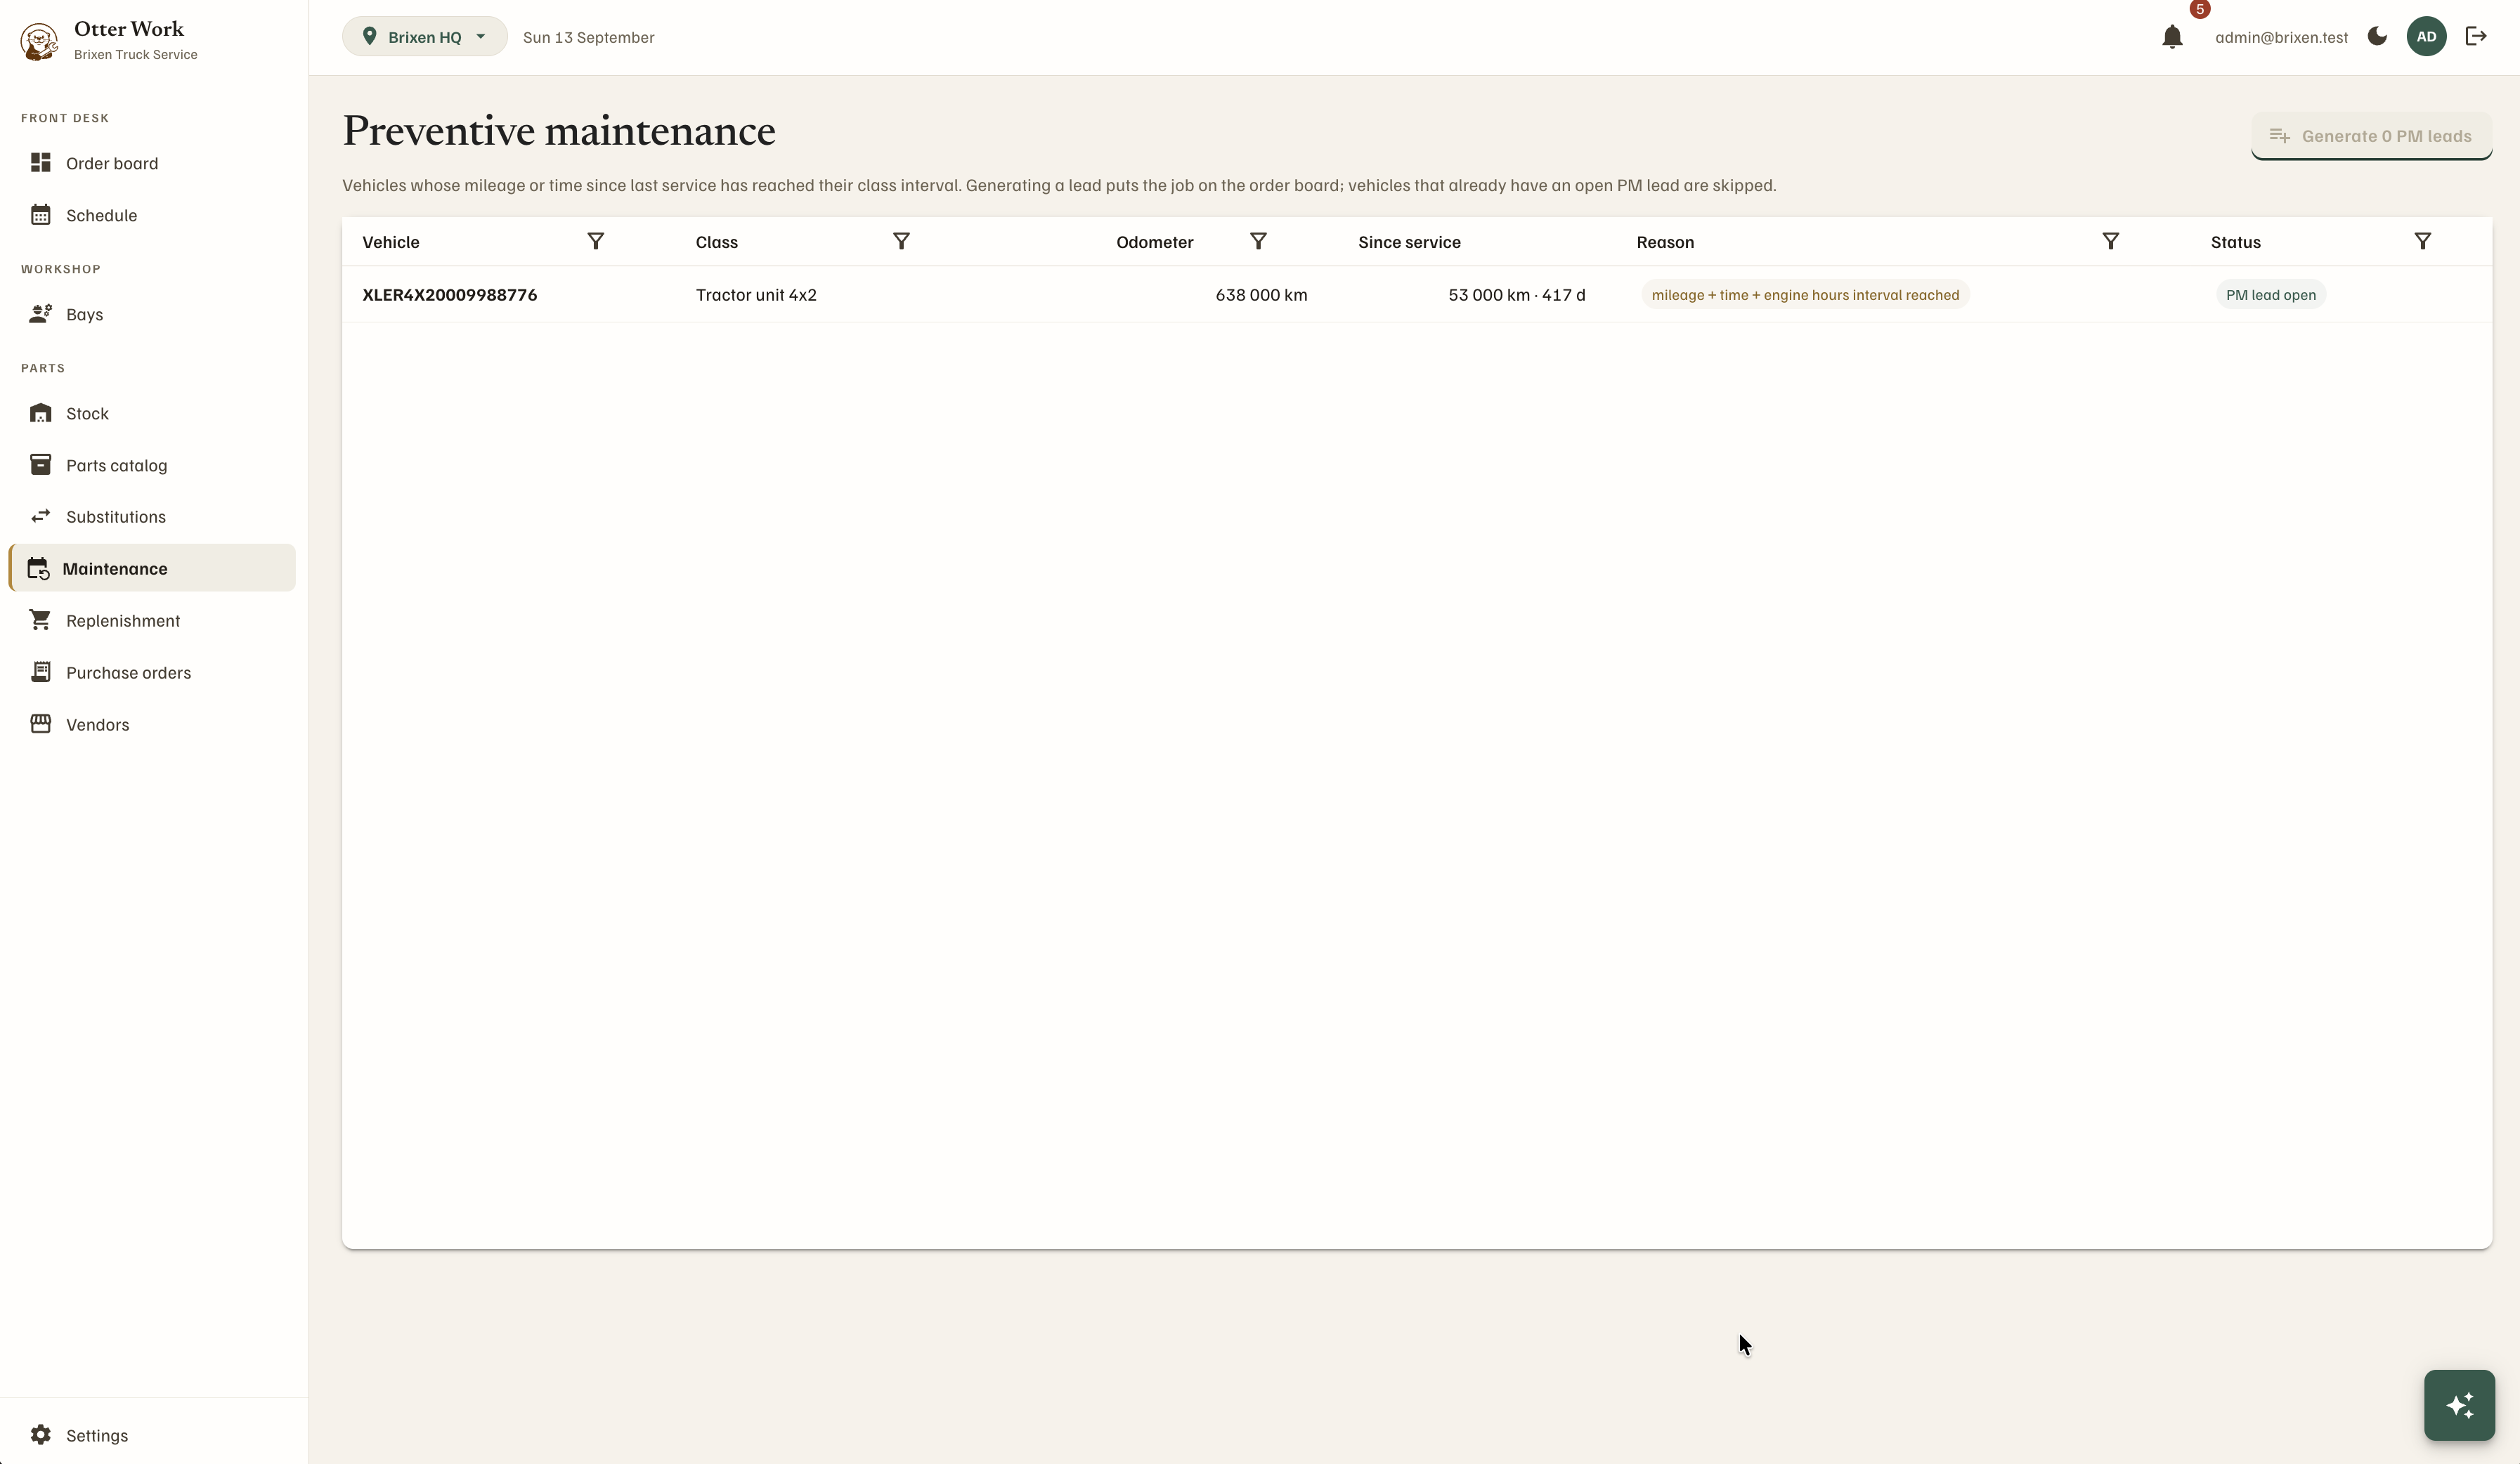Expand the Brixen HQ location dropdown
The width and height of the screenshot is (2520, 1464).
(425, 37)
